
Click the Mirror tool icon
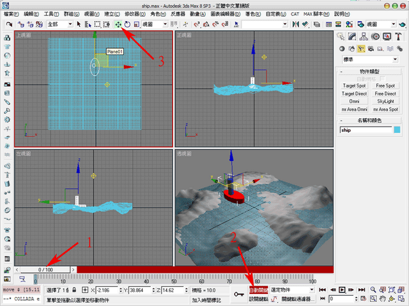[295, 24]
